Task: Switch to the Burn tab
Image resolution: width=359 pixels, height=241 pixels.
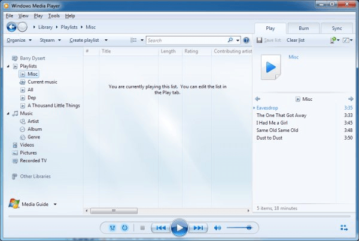Action: tap(303, 28)
